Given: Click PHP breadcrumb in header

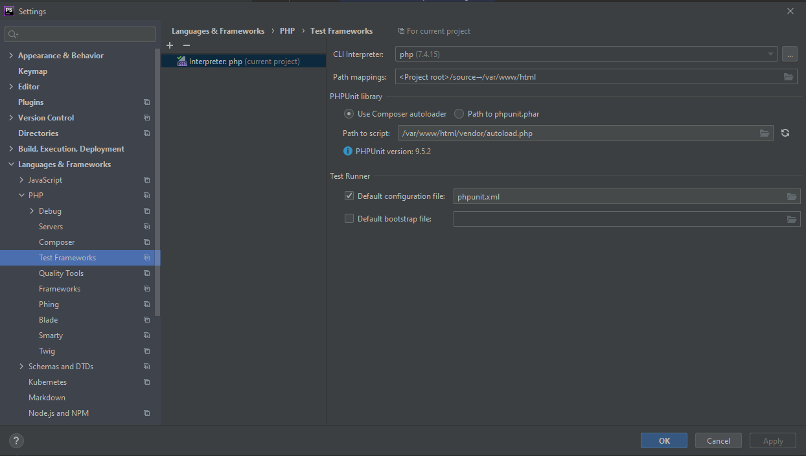Looking at the screenshot, I should coord(287,31).
